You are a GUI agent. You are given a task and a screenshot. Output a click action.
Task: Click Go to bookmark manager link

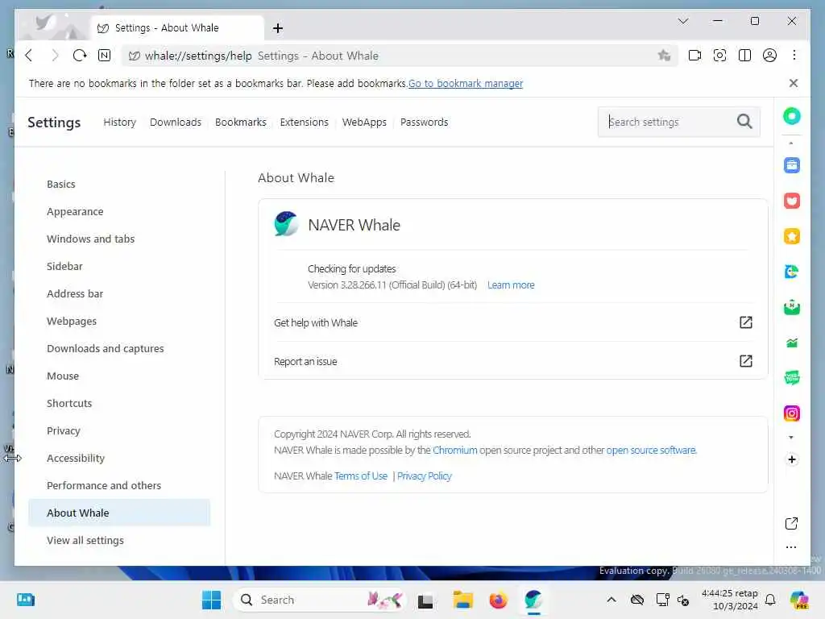(465, 83)
